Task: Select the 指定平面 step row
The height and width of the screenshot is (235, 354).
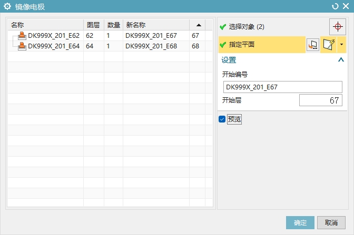Action: (x=262, y=45)
